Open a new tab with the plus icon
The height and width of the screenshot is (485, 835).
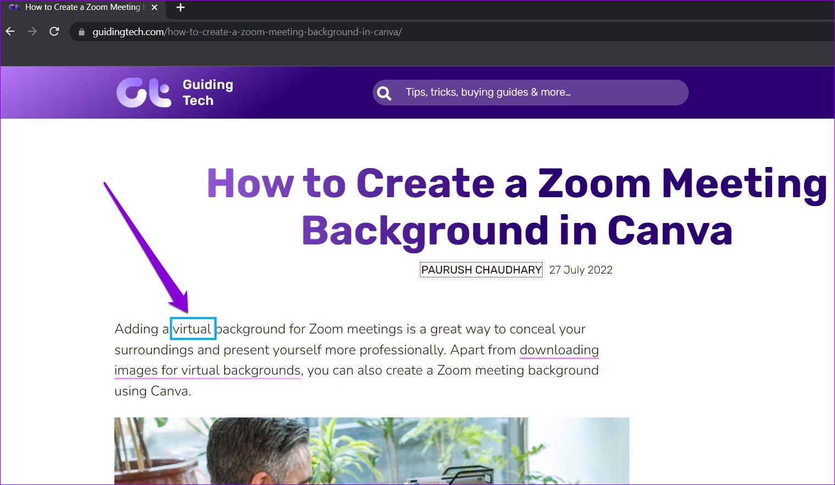click(180, 7)
